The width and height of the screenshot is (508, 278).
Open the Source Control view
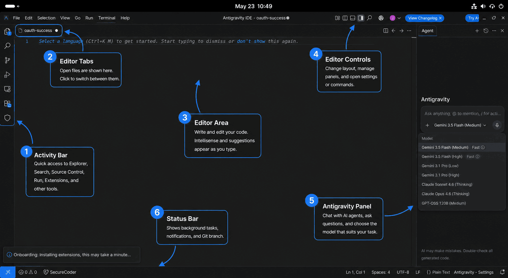click(x=7, y=60)
